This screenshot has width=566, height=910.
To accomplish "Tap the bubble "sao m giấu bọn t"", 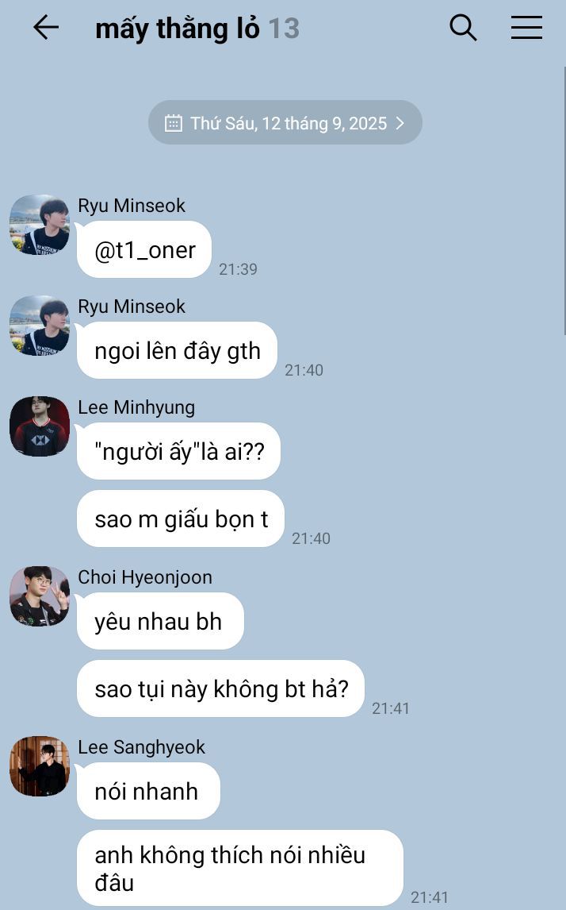I will (x=181, y=519).
